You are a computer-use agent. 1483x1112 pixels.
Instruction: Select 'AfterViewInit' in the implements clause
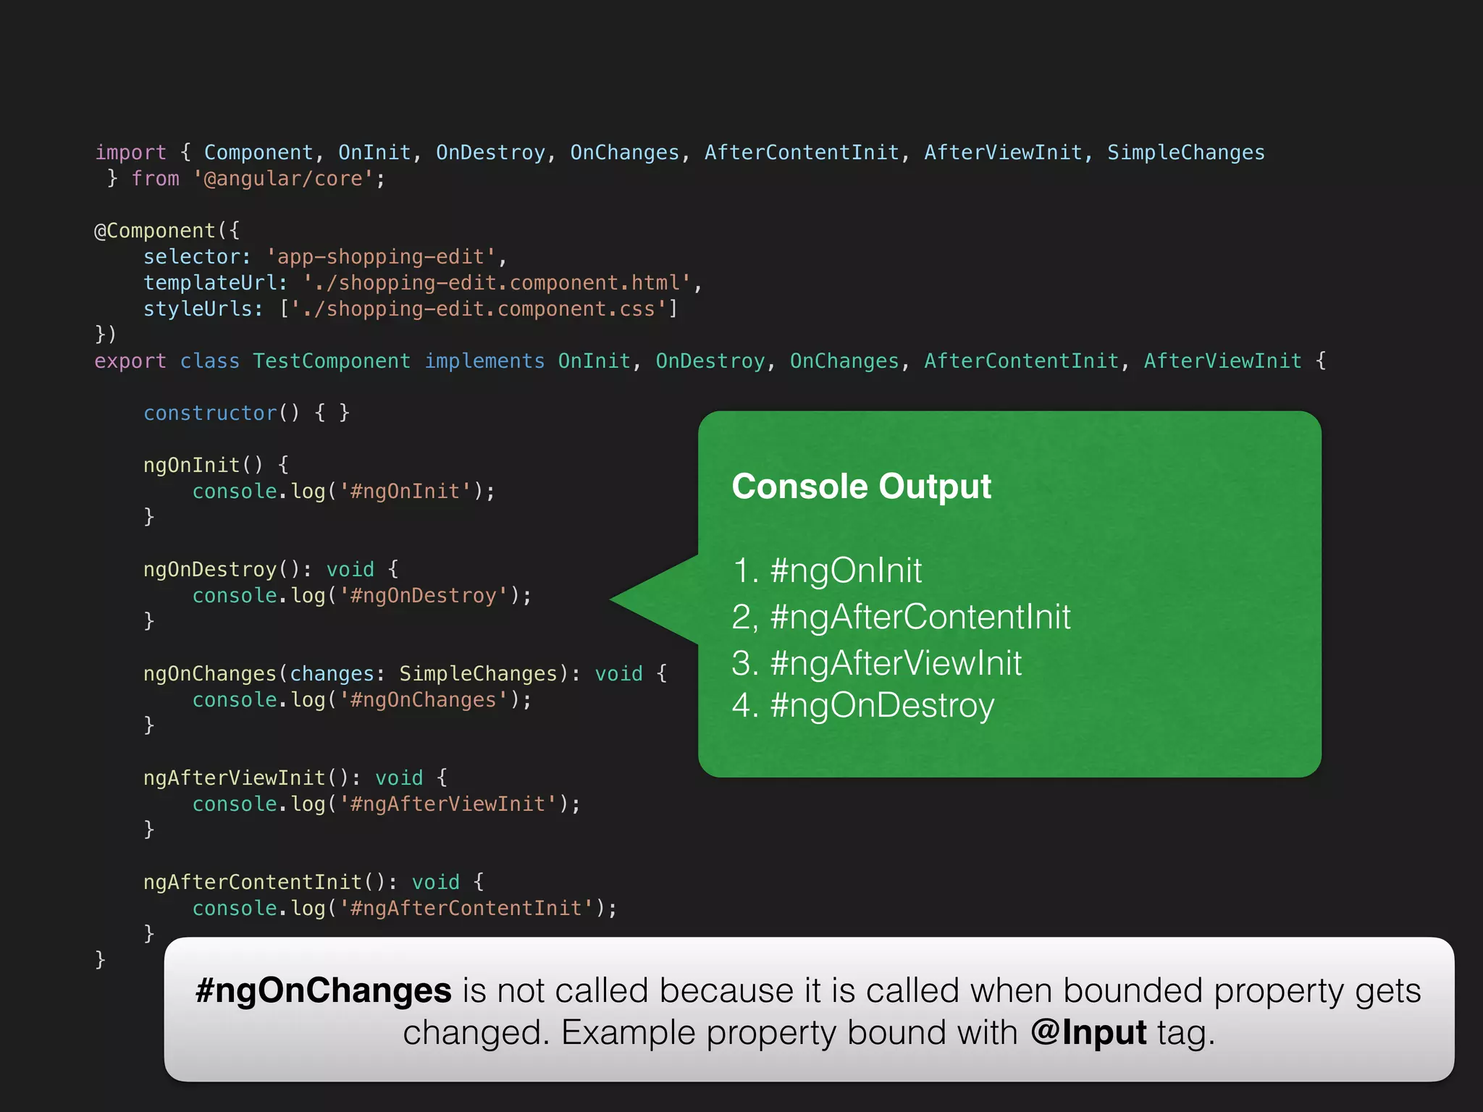[1222, 361]
